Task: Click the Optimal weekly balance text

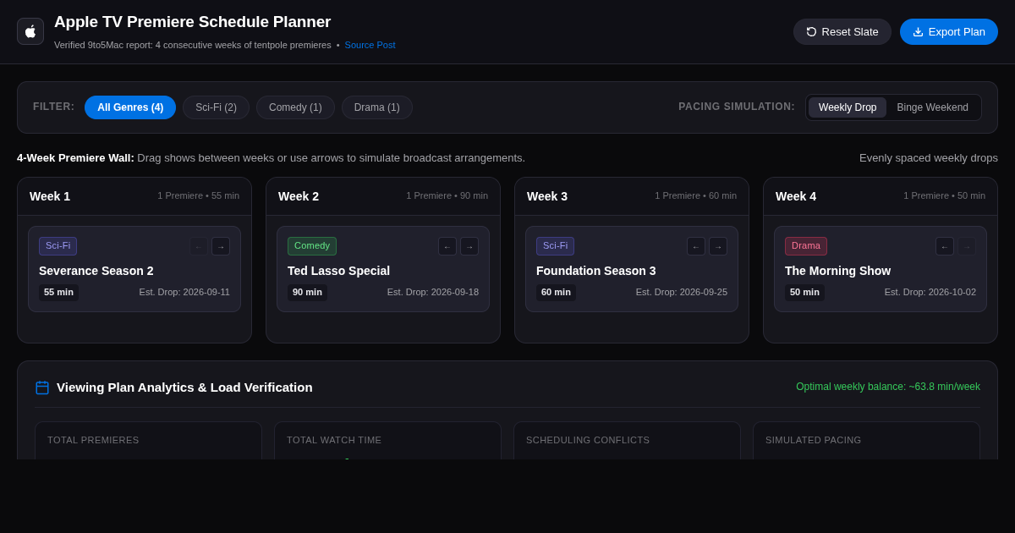Action: point(888,387)
